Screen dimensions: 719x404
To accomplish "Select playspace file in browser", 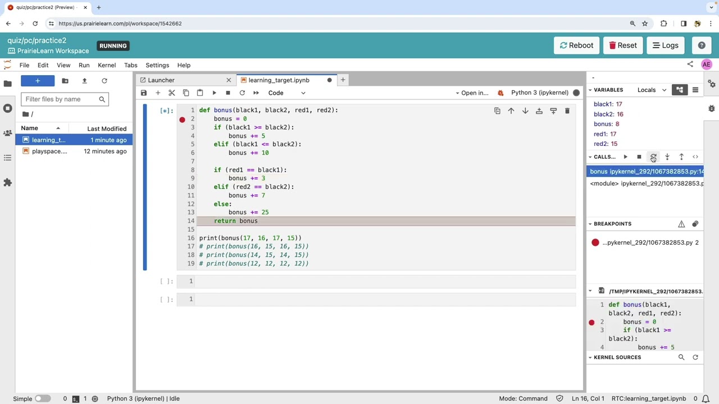I will 74,151.
